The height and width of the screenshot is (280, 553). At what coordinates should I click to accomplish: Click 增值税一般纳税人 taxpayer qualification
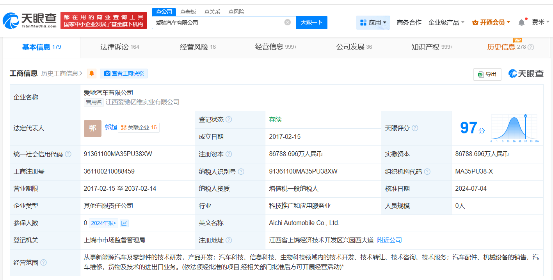(293, 189)
